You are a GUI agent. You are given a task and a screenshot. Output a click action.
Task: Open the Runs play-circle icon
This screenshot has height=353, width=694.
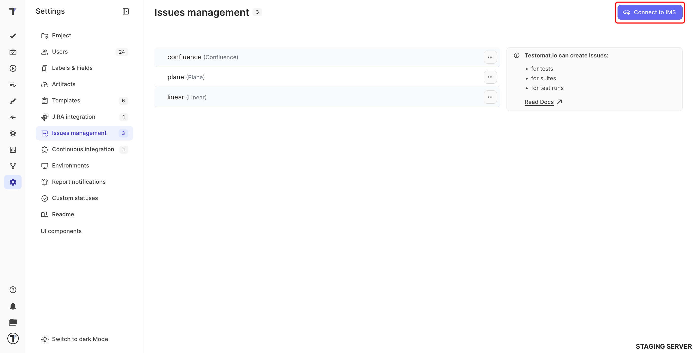click(x=13, y=68)
